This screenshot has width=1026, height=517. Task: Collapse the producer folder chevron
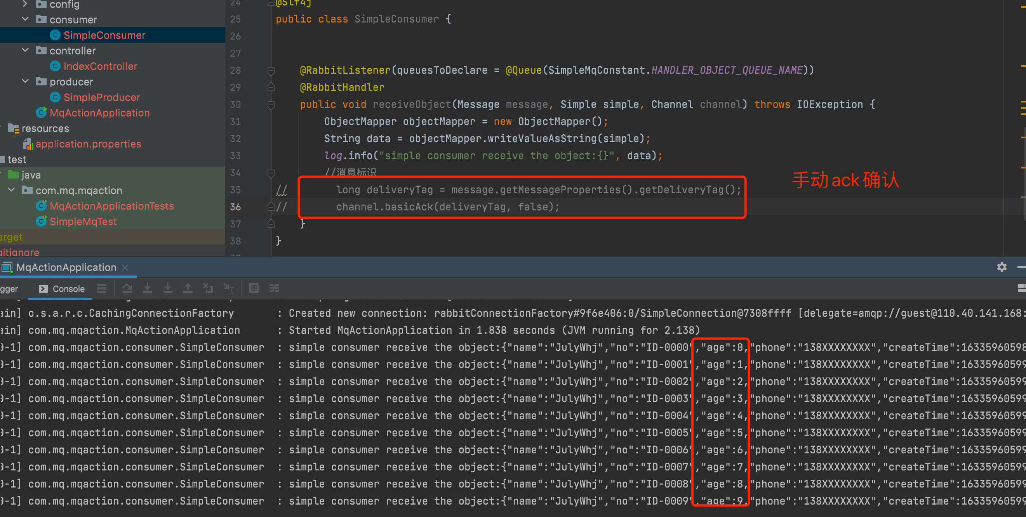[25, 81]
